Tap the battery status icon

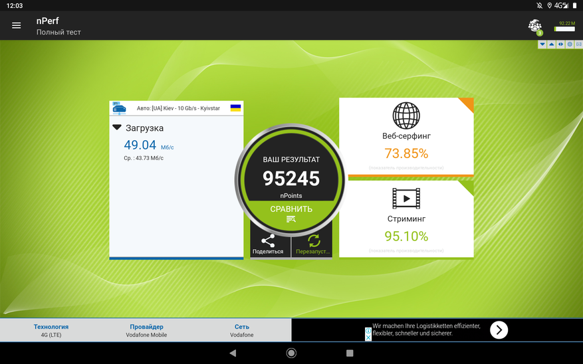[575, 5]
